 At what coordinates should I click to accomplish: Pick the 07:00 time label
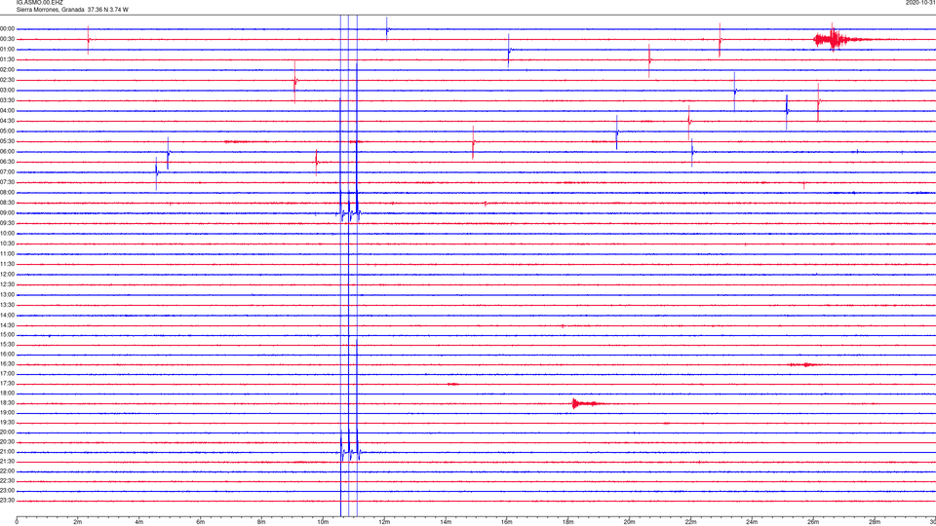pos(7,172)
